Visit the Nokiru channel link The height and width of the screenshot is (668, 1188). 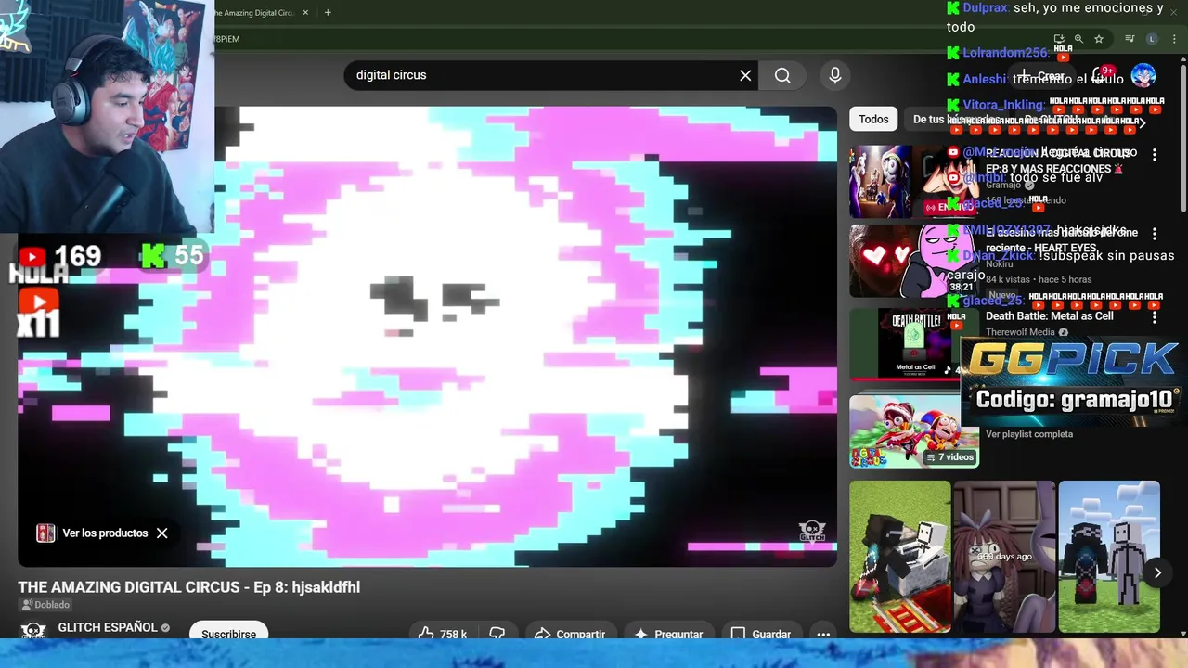[1000, 264]
